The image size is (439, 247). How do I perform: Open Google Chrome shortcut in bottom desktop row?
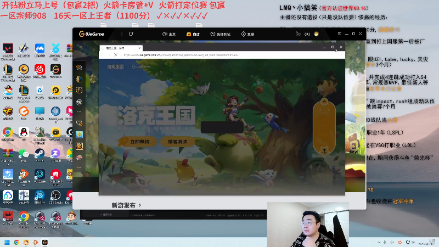[x=24, y=218]
